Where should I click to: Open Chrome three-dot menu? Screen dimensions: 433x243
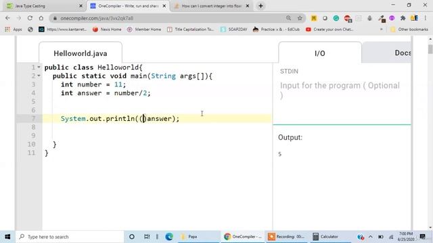(x=426, y=18)
